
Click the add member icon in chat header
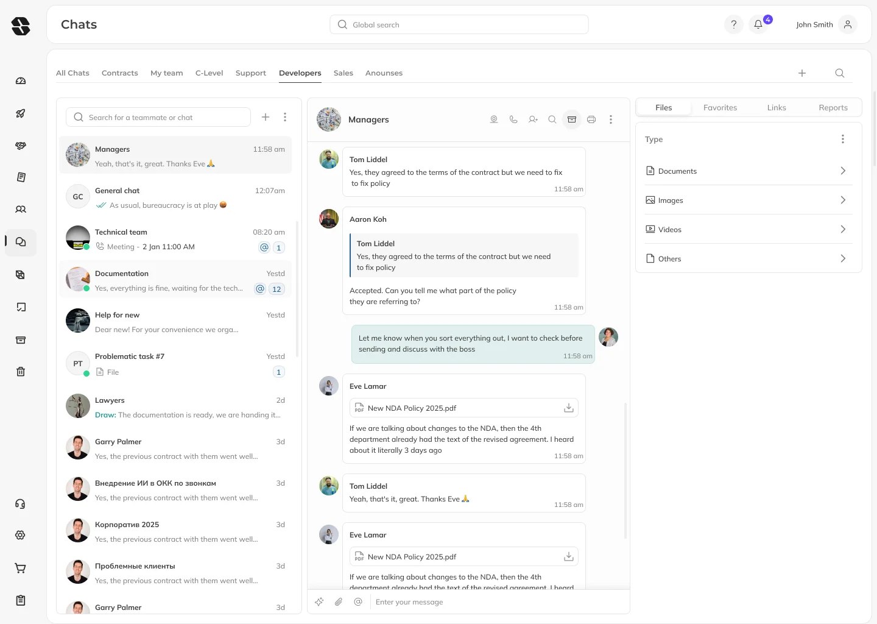click(533, 119)
